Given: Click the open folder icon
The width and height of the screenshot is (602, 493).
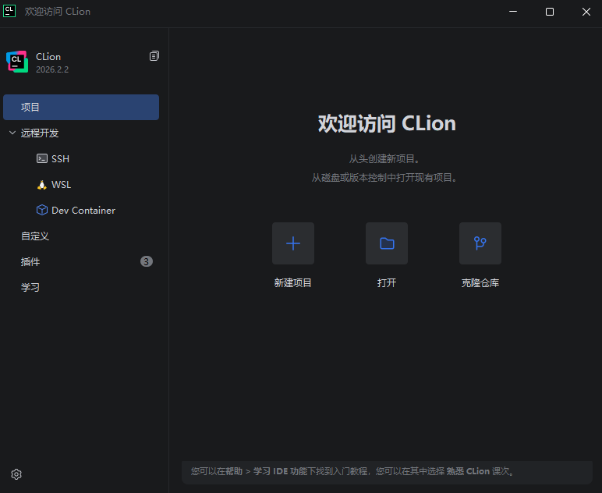Looking at the screenshot, I should (387, 243).
